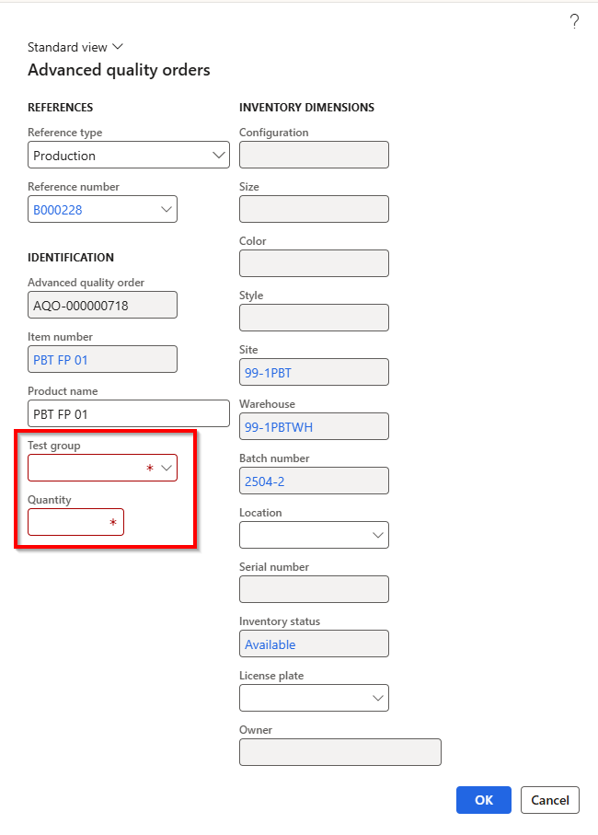Open the Reference type dropdown
This screenshot has width=598, height=835.
tap(219, 156)
